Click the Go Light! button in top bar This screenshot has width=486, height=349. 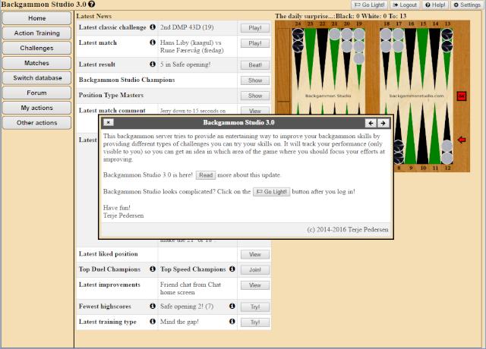(x=369, y=5)
